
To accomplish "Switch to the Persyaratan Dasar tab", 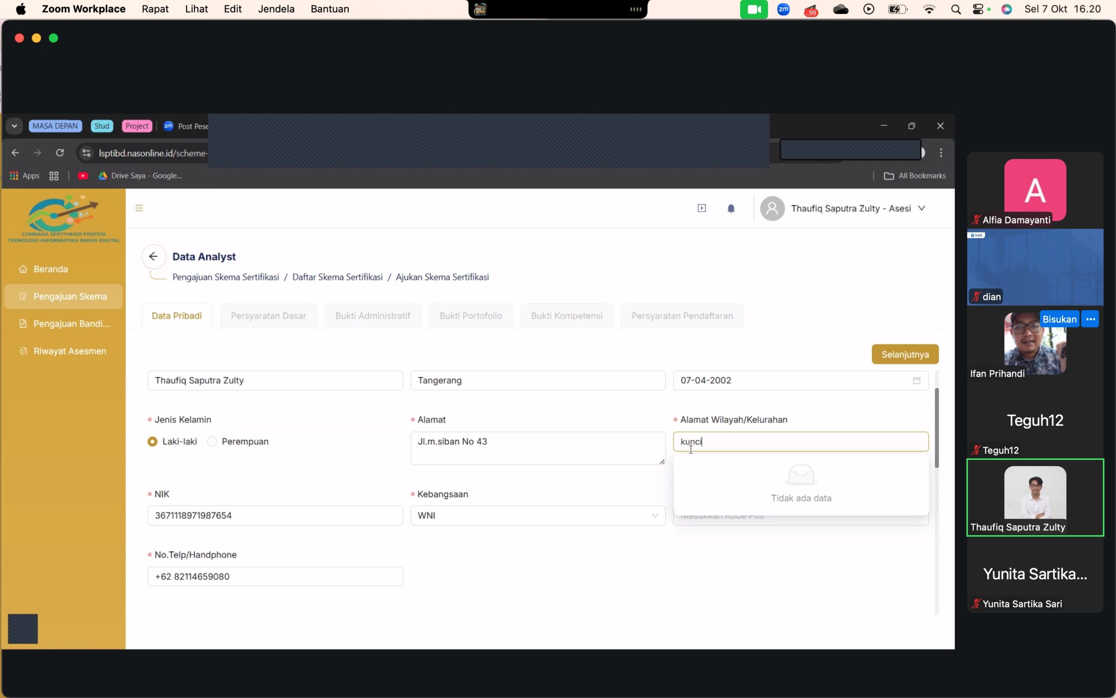I will [x=269, y=316].
